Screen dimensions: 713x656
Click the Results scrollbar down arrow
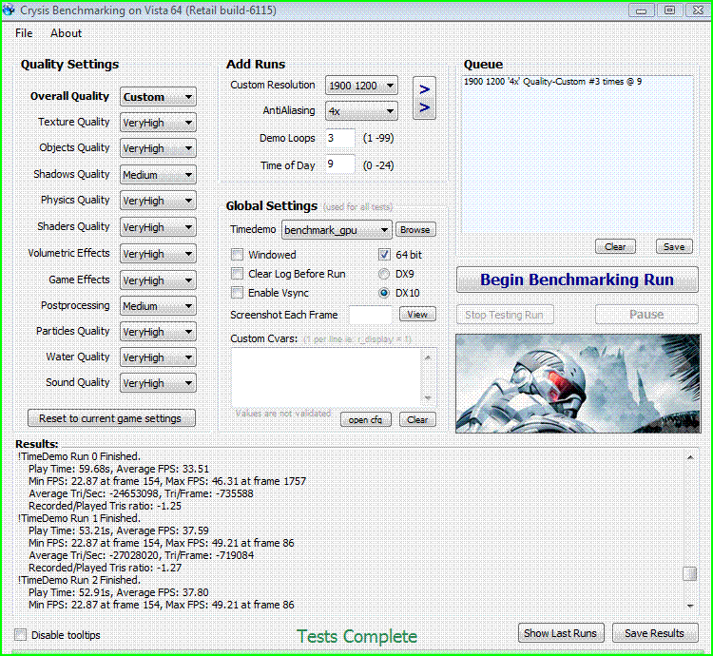690,605
